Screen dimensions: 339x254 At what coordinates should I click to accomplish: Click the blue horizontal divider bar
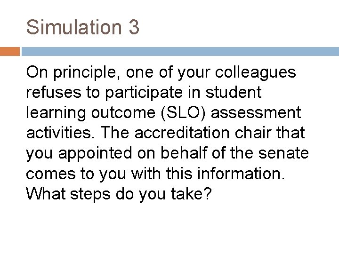(180, 52)
